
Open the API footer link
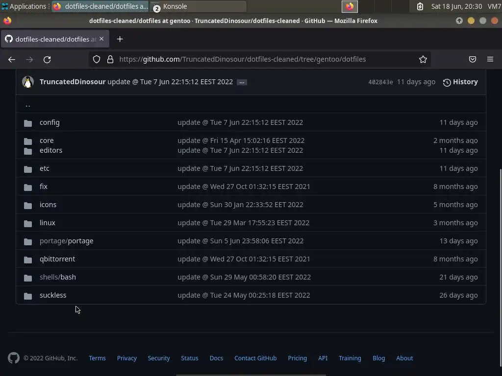coord(323,358)
